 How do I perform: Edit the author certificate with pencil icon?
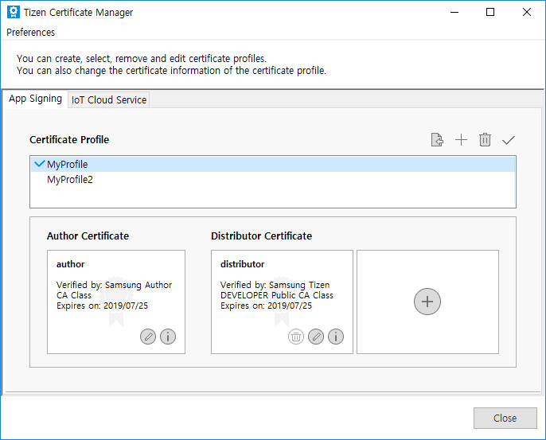pyautogui.click(x=148, y=337)
